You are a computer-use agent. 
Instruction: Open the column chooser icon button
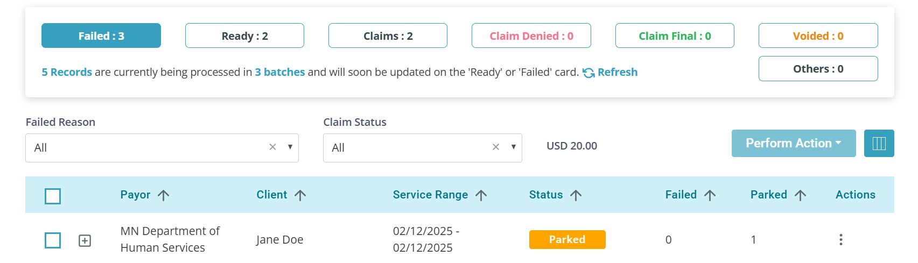tap(879, 144)
